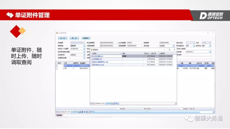Click the 退出 button

pos(74,38)
